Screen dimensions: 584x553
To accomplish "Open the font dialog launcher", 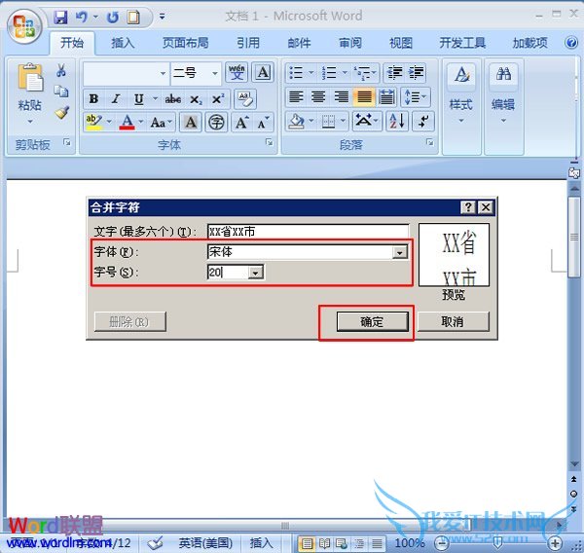I will (269, 142).
